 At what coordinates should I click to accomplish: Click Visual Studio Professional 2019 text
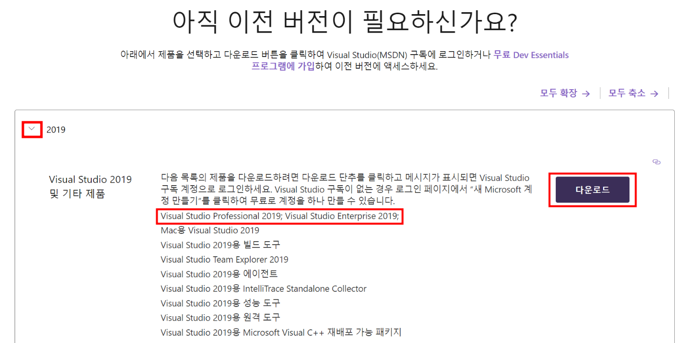coord(221,216)
